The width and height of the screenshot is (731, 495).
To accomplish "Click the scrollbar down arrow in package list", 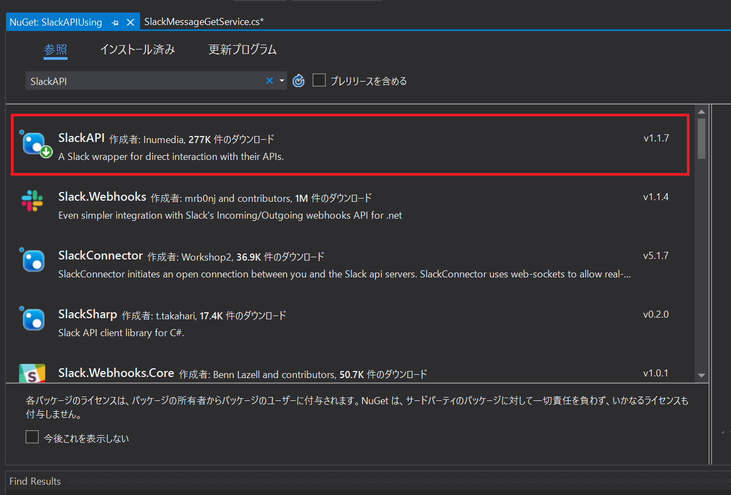I will 702,376.
